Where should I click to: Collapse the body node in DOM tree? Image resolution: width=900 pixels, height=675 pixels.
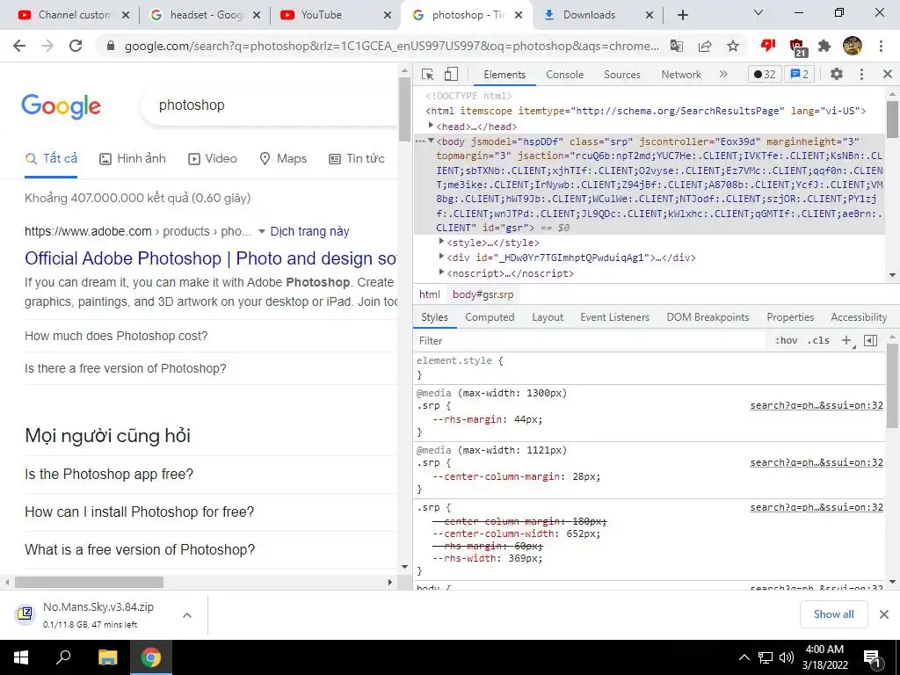coord(431,141)
